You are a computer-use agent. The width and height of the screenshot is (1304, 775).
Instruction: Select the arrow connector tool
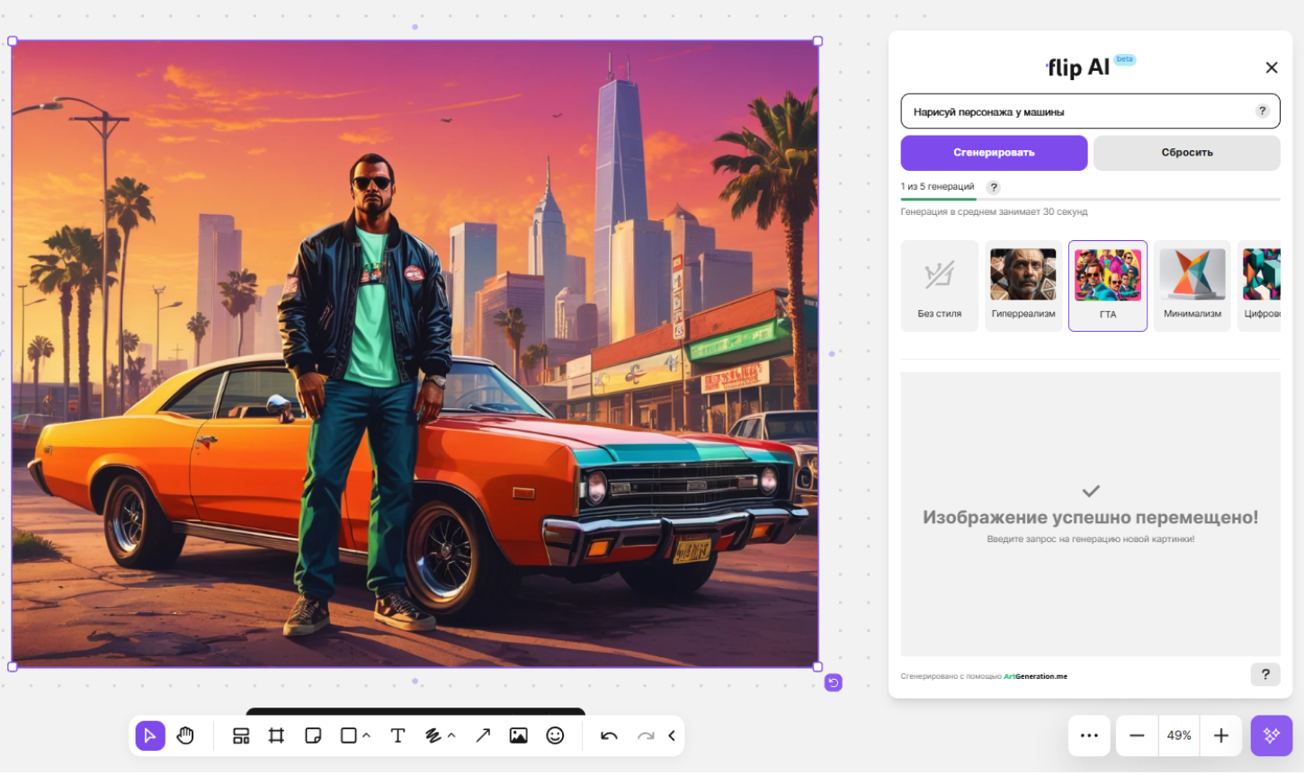tap(483, 735)
